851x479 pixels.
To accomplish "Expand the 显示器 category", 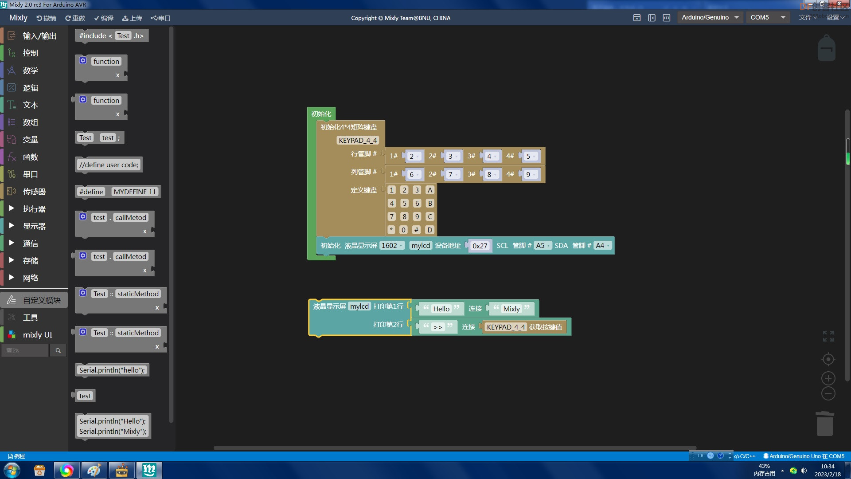I will coord(35,226).
